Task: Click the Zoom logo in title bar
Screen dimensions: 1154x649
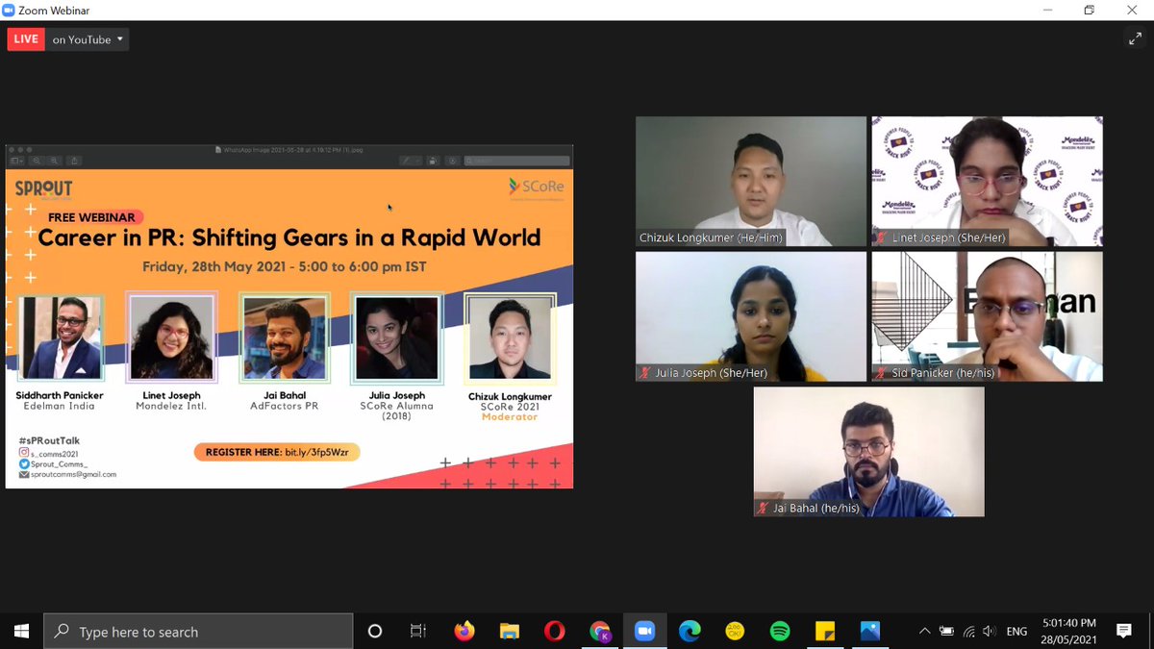Action: [10, 10]
